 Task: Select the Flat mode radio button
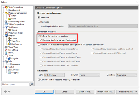tap(39, 22)
